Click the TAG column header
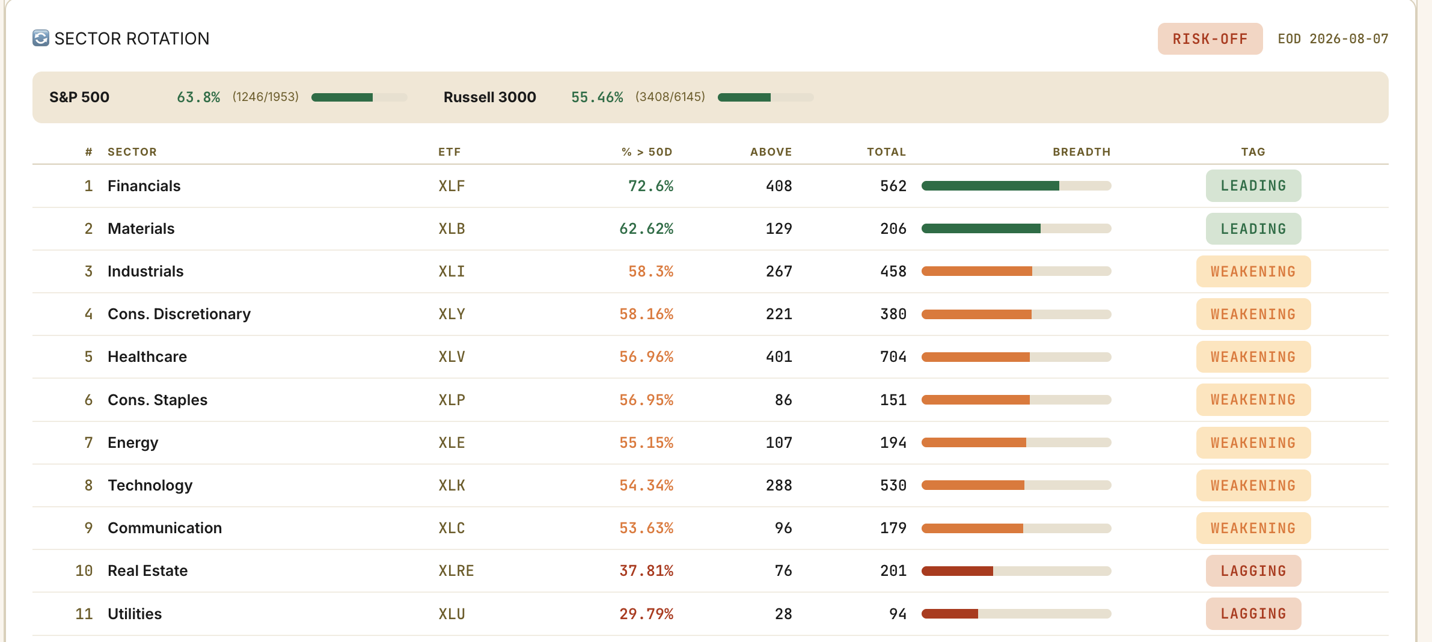 tap(1253, 152)
